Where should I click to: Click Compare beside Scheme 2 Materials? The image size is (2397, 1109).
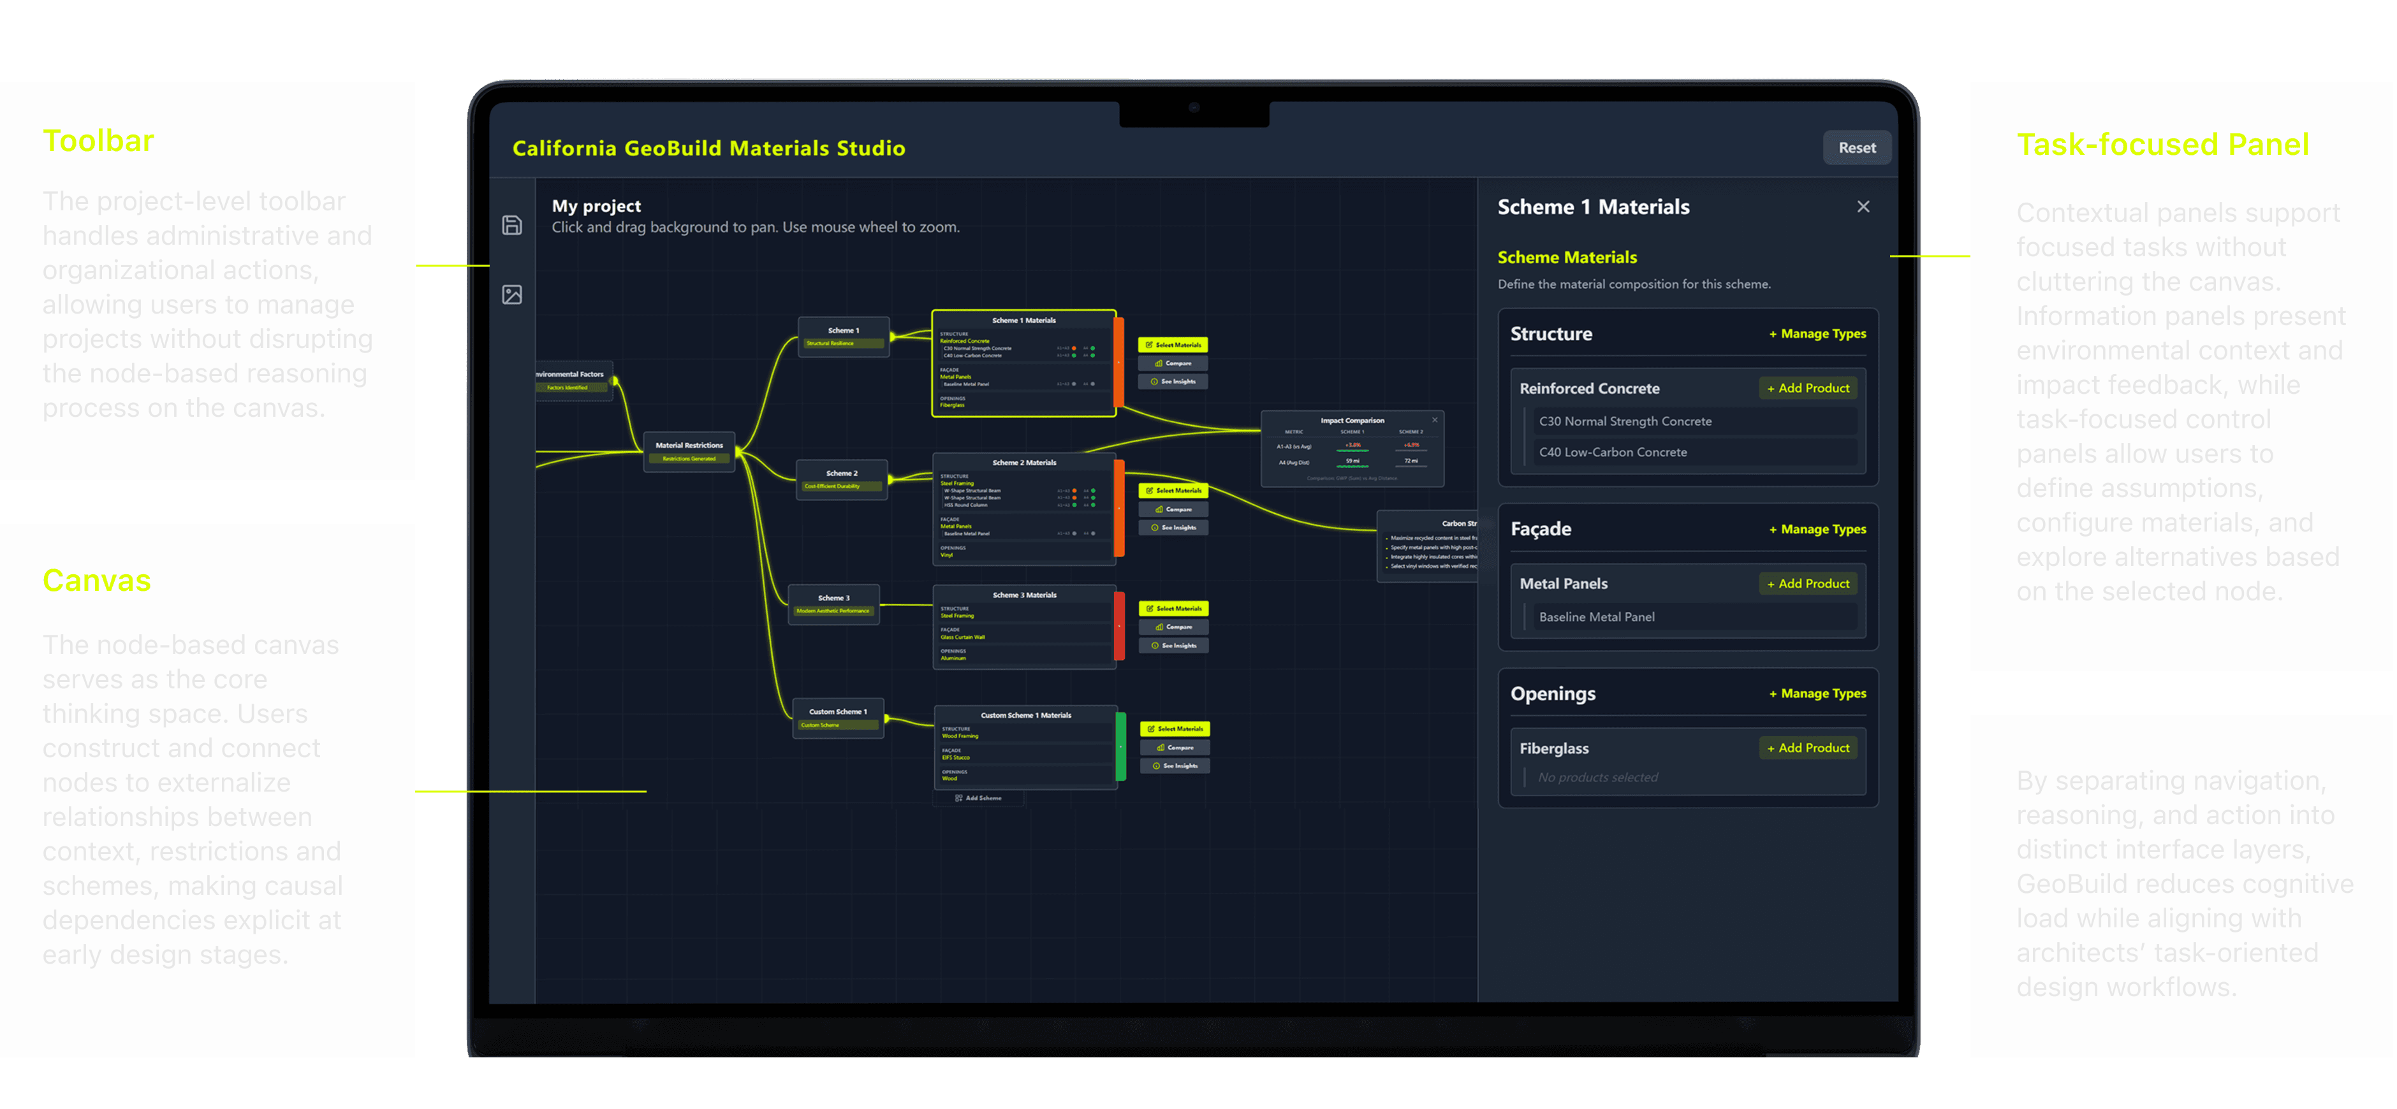tap(1173, 510)
